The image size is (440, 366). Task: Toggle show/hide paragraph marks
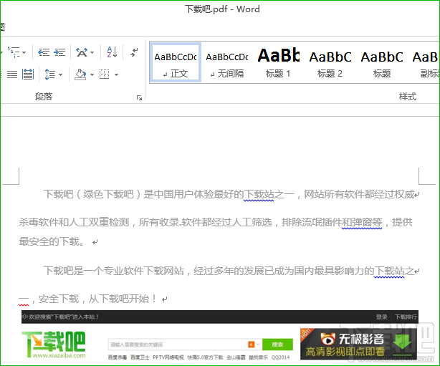tap(134, 52)
